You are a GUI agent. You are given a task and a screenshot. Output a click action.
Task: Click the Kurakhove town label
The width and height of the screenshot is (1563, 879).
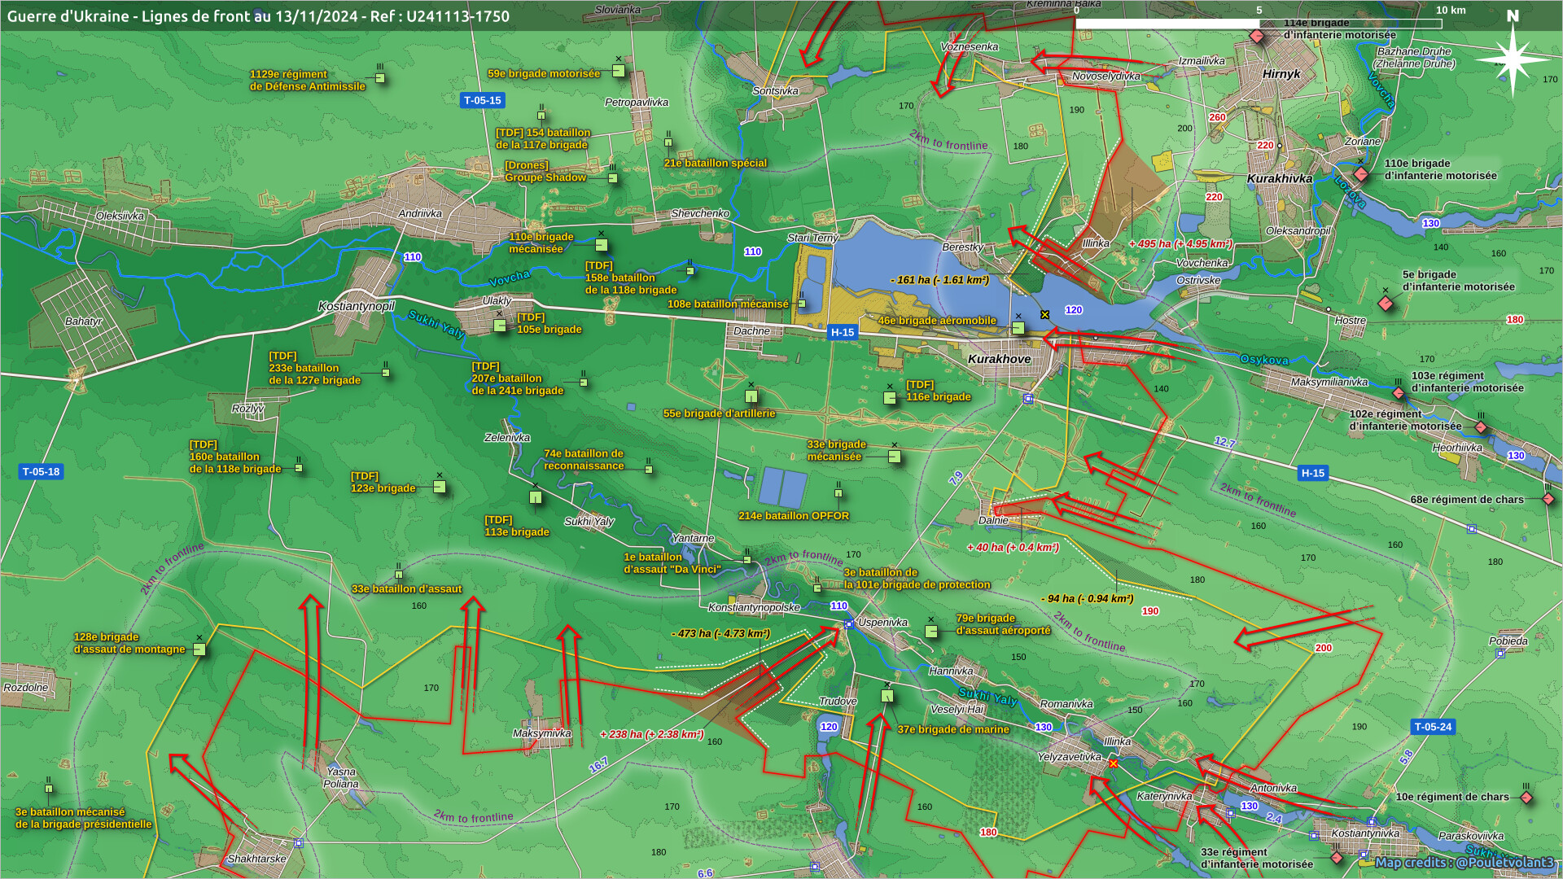tap(999, 359)
